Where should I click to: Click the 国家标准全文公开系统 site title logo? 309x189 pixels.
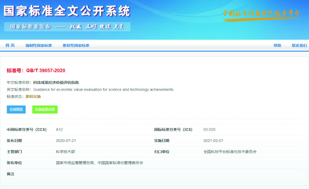point(67,11)
